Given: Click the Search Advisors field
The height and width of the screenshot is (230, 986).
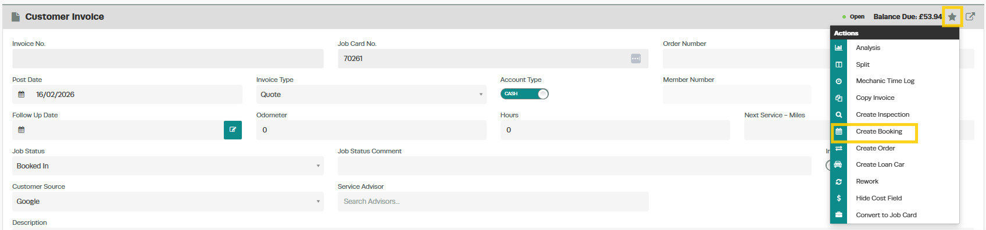Looking at the screenshot, I should [x=493, y=202].
